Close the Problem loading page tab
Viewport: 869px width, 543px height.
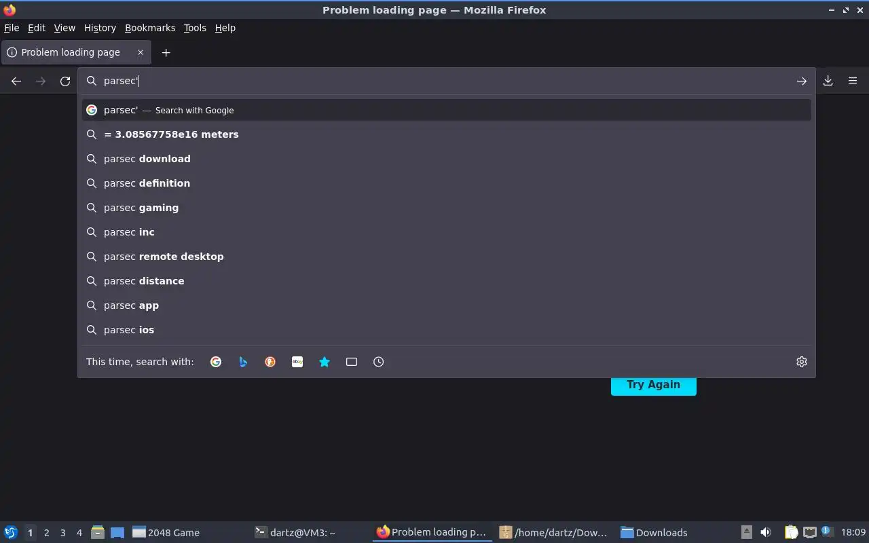coord(141,52)
